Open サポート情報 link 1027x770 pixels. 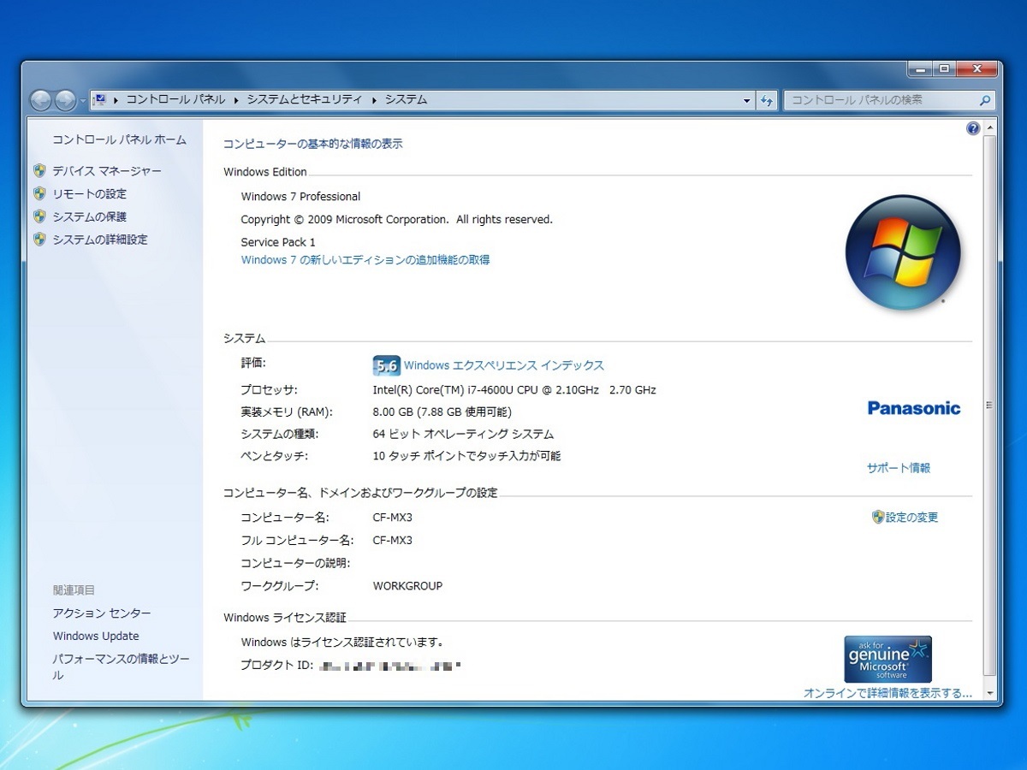(x=899, y=468)
